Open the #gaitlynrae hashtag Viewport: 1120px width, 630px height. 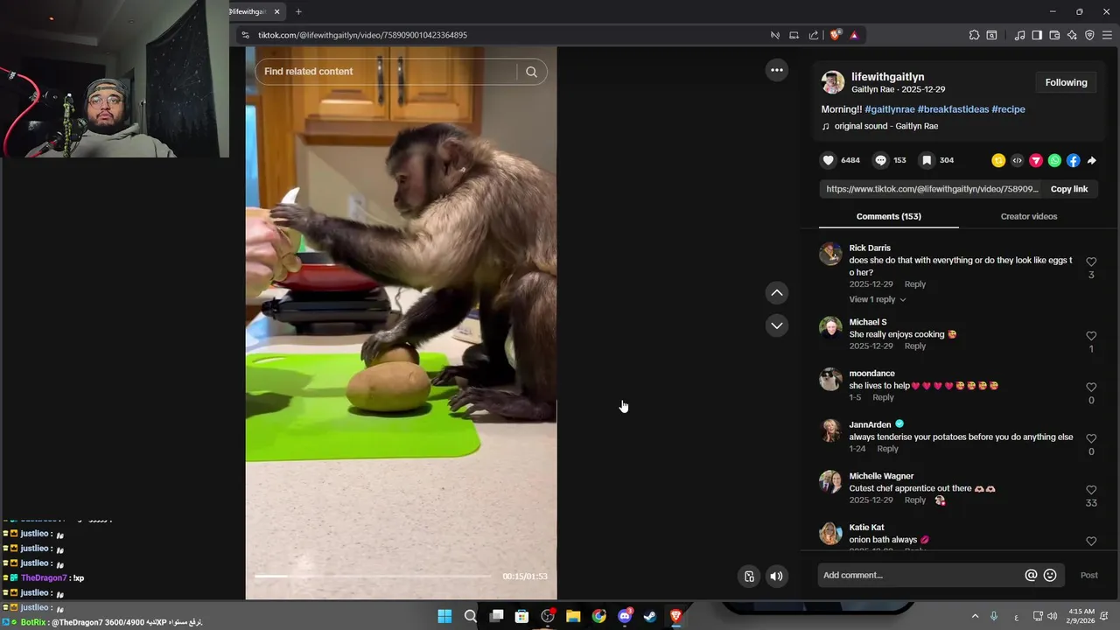click(889, 109)
